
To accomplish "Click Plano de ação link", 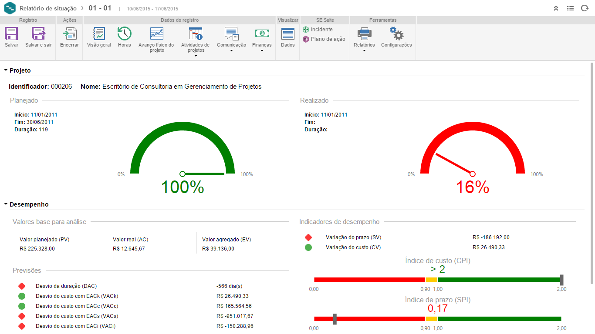I will [x=328, y=39].
